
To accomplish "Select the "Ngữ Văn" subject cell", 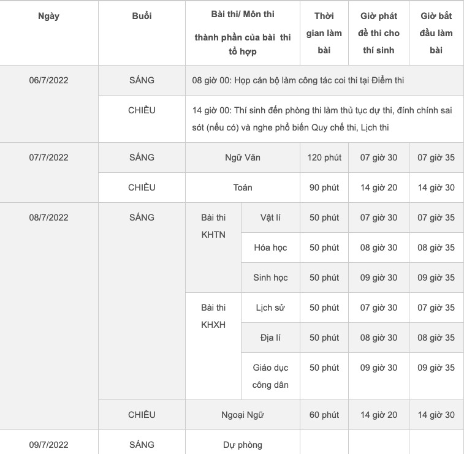I will pos(242,157).
